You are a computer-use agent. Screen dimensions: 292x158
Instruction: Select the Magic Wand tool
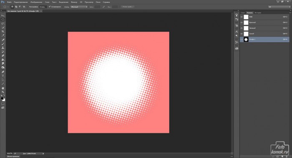(x=3, y=28)
